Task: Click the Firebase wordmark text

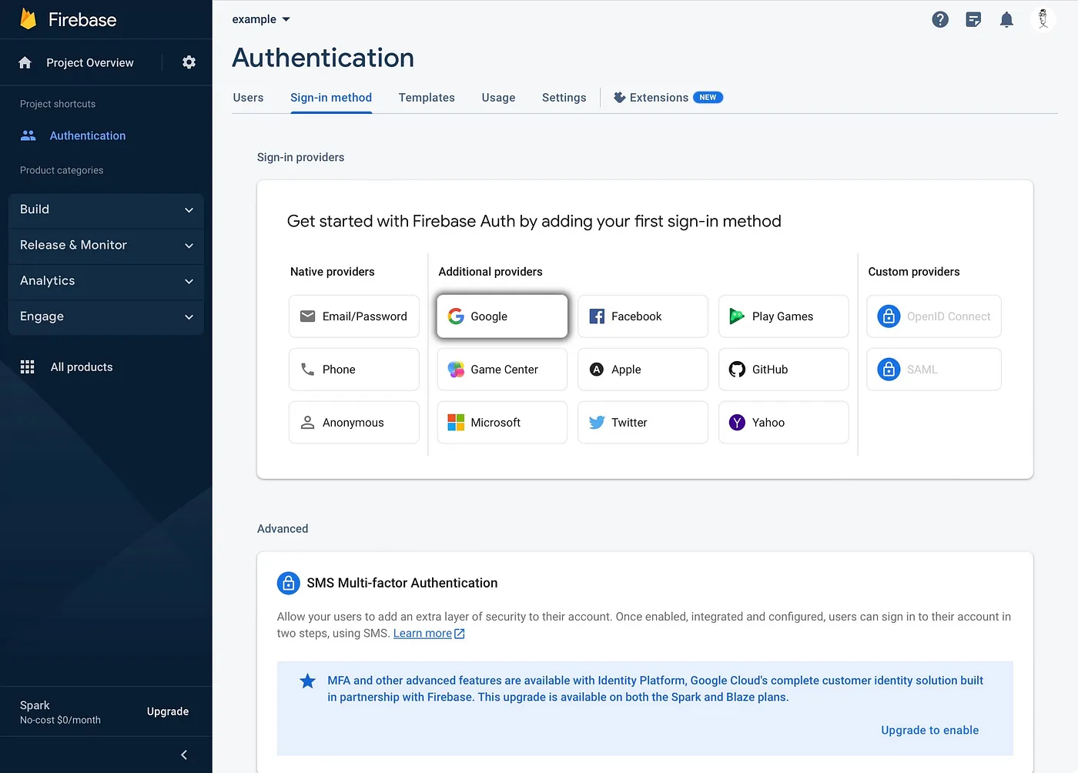Action: pyautogui.click(x=82, y=20)
